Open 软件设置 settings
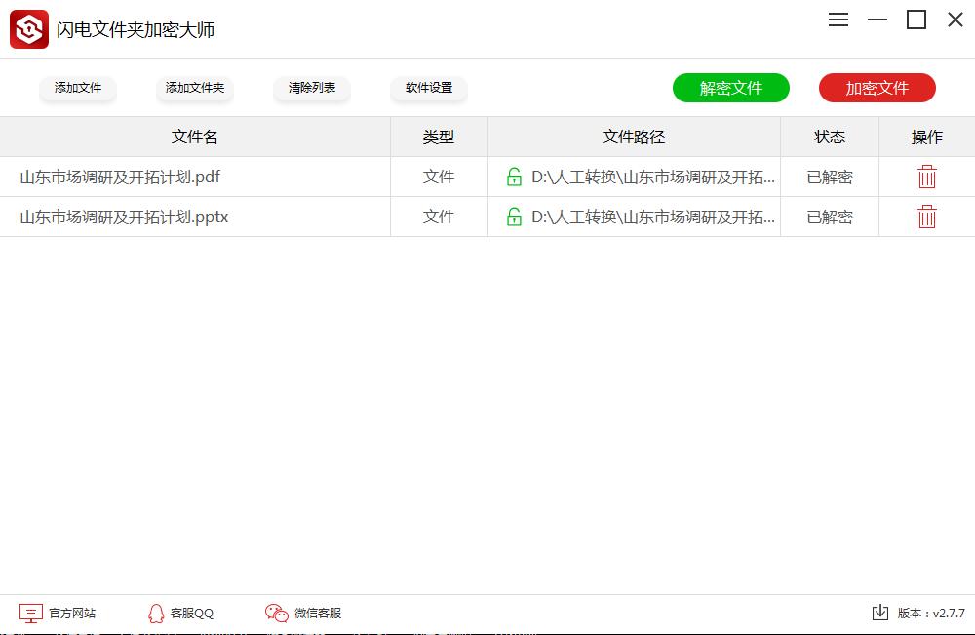This screenshot has width=975, height=635. click(x=428, y=88)
